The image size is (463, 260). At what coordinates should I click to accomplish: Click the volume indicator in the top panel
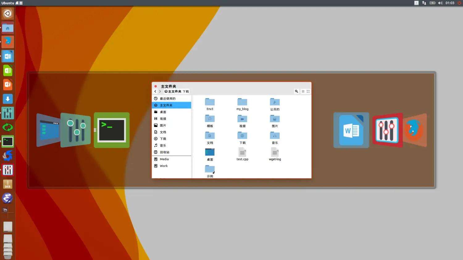[x=440, y=3]
